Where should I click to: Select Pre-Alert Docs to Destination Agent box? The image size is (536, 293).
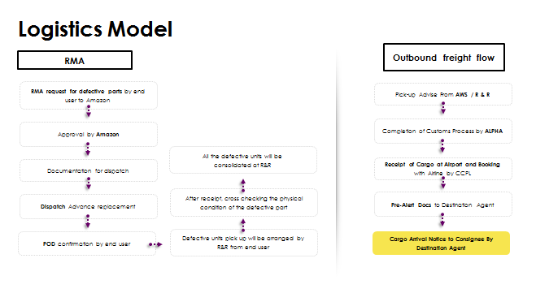click(x=443, y=205)
